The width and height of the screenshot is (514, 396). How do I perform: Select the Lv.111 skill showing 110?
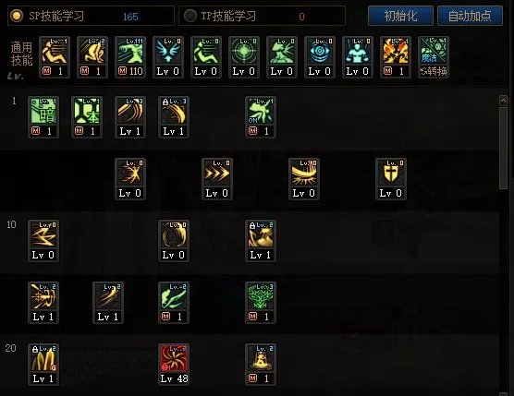coord(130,57)
